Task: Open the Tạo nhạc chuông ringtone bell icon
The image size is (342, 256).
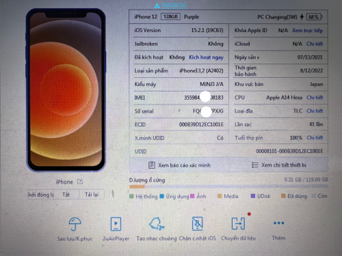Action: tap(157, 223)
